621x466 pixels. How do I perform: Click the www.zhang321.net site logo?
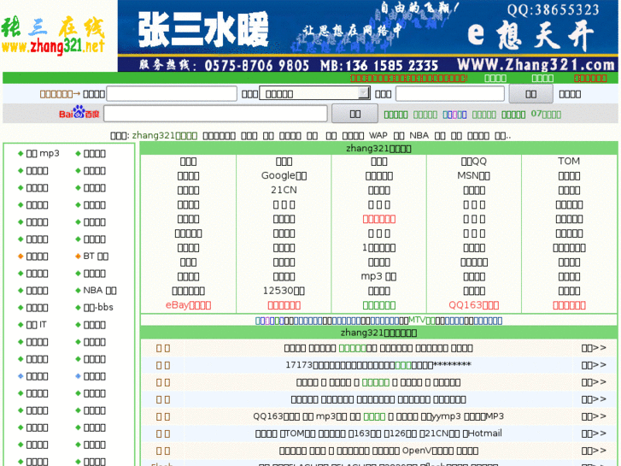point(54,36)
